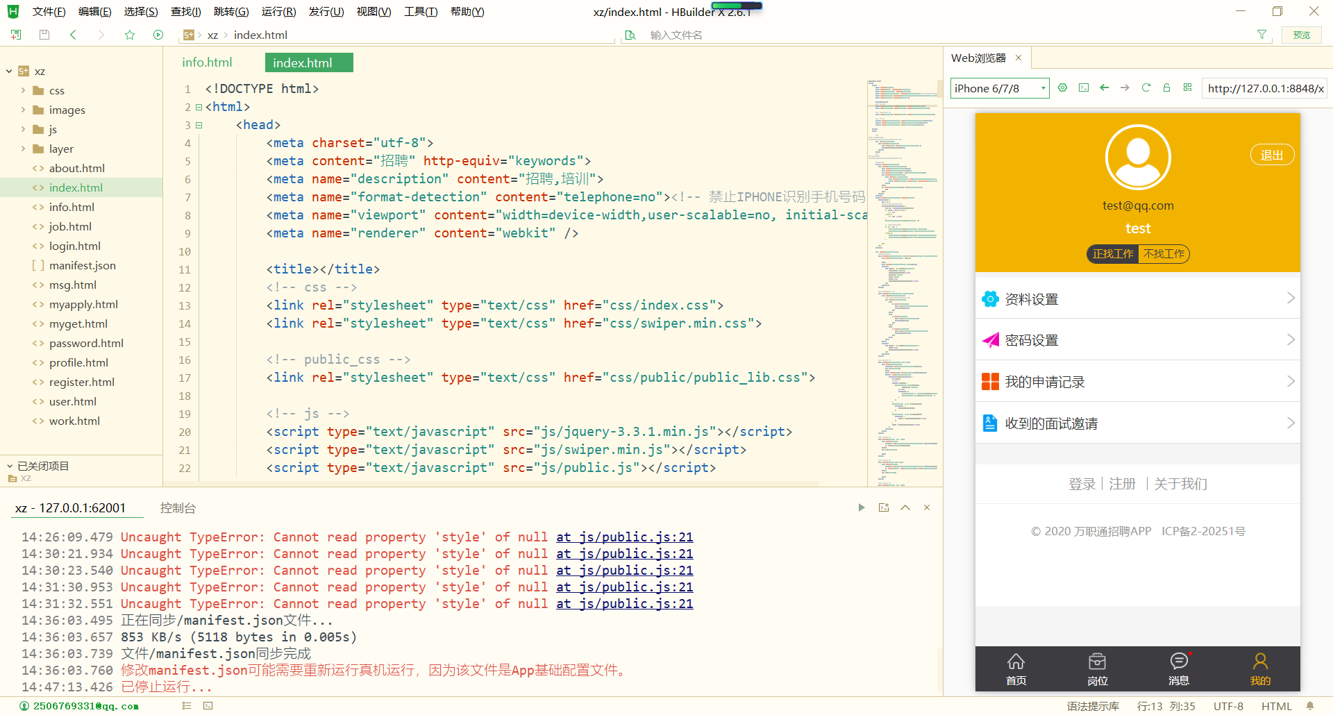Click the browser settings gear icon
This screenshot has height=715, width=1333.
pos(1062,87)
